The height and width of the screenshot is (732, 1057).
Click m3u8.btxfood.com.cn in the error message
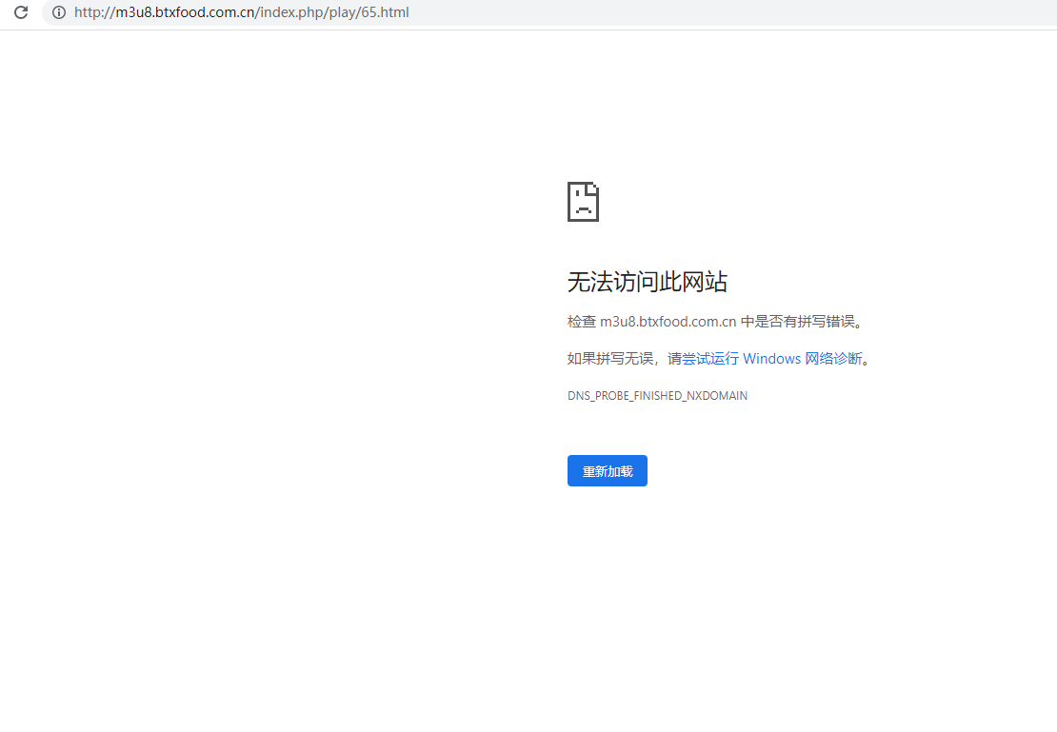point(668,322)
